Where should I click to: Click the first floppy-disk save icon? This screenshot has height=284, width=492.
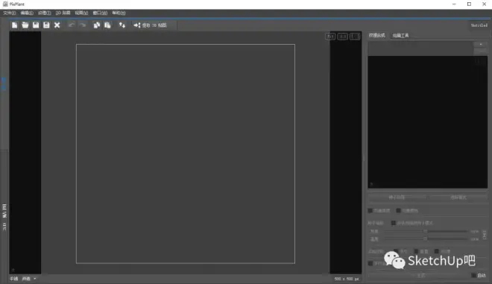point(36,25)
